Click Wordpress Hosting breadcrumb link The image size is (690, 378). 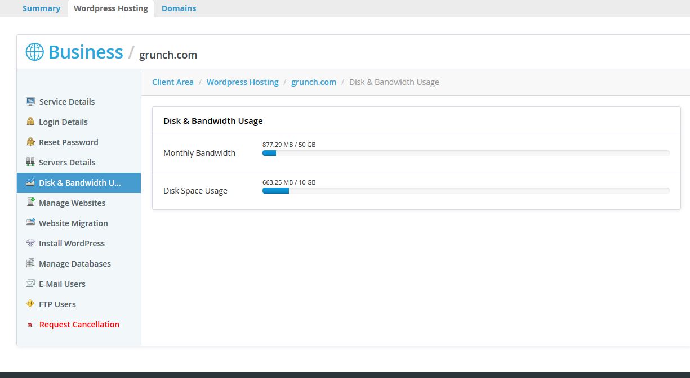[x=242, y=82]
